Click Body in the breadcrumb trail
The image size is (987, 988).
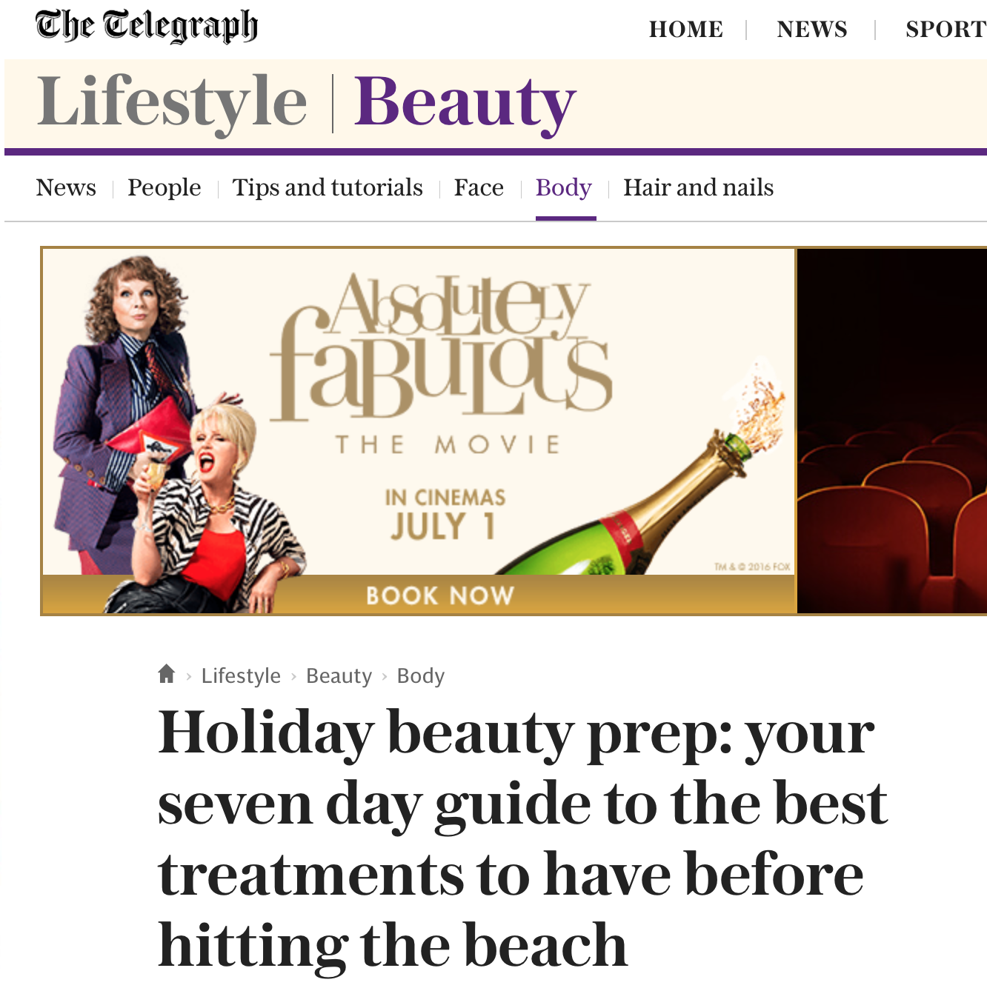tap(421, 675)
